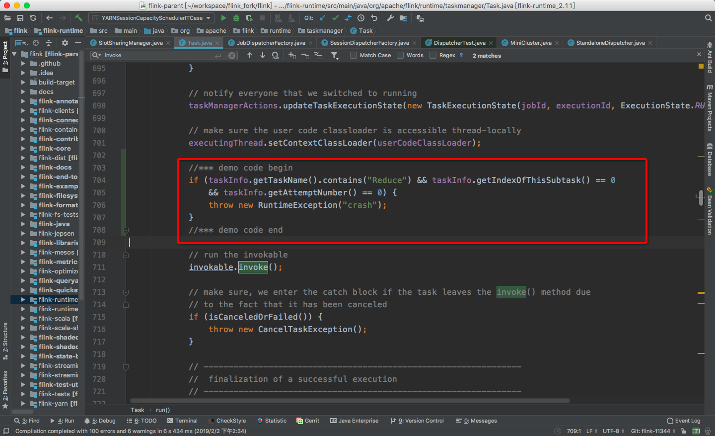Image resolution: width=715 pixels, height=436 pixels.
Task: Click Select All Occurrences icon in find bar
Action: (x=318, y=55)
